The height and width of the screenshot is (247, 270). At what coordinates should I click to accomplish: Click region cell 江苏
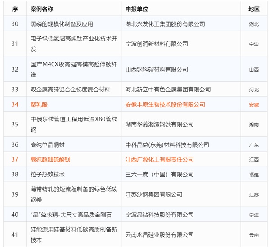pyautogui.click(x=254, y=195)
